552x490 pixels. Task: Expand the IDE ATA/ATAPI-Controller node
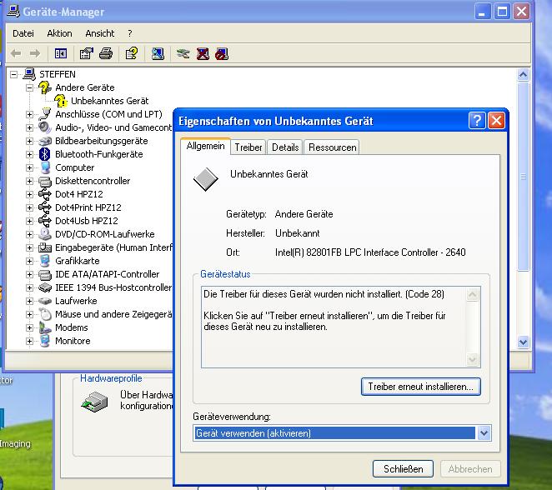coord(29,274)
